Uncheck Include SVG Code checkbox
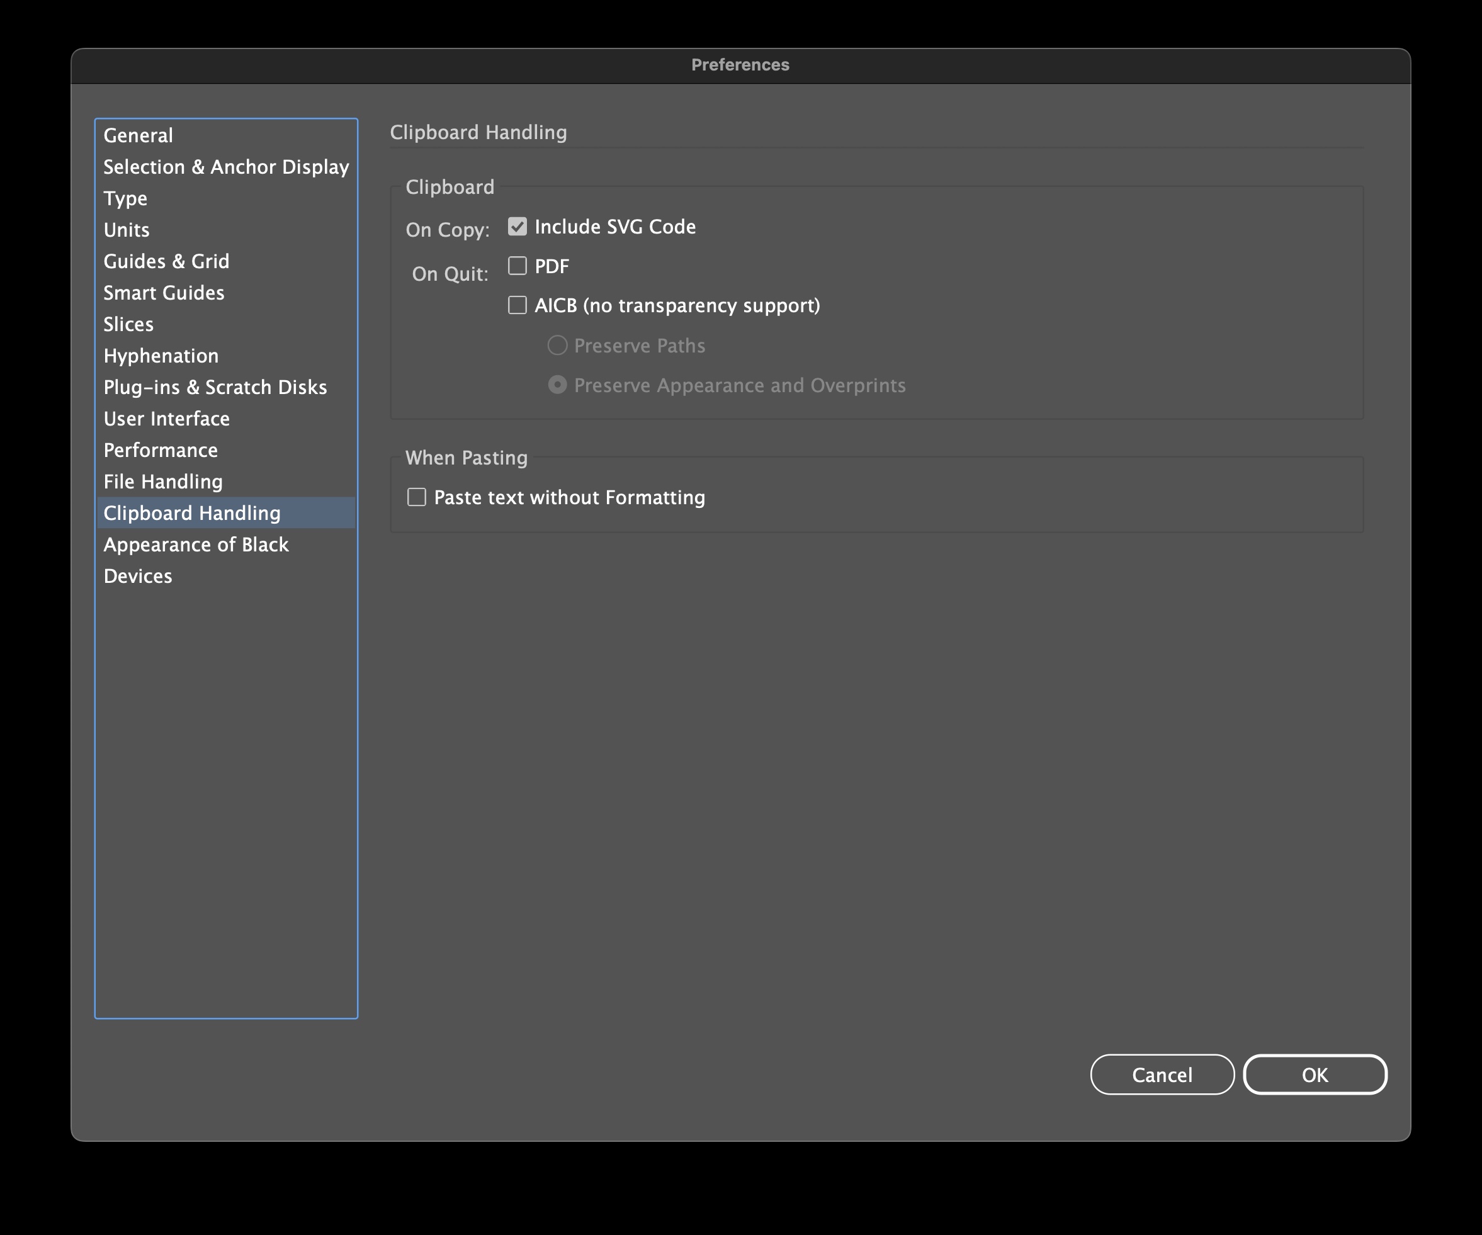Screen dimensions: 1482x1235 pyautogui.click(x=518, y=227)
